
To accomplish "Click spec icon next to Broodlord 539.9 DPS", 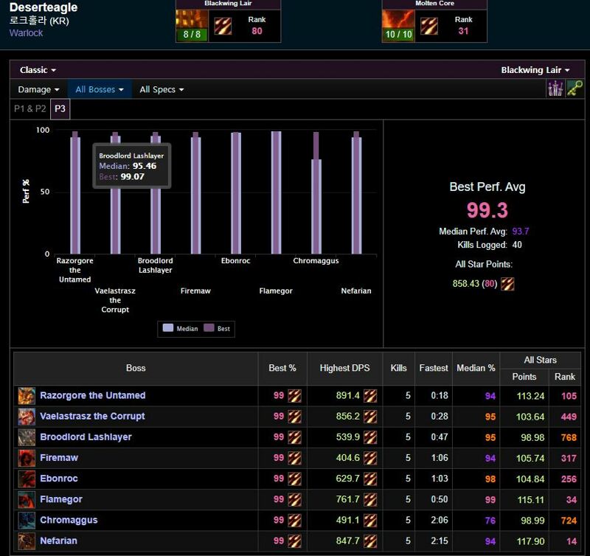I will pyautogui.click(x=370, y=437).
